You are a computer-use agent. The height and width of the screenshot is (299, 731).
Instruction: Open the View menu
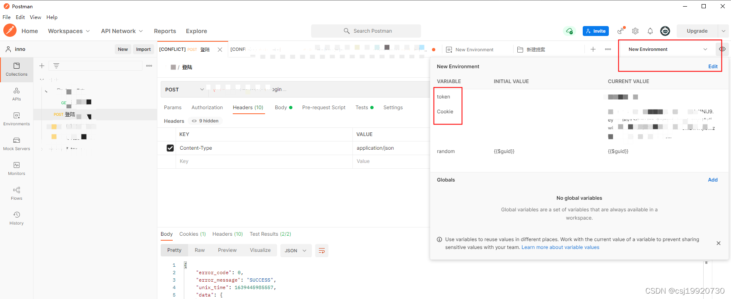(x=36, y=17)
